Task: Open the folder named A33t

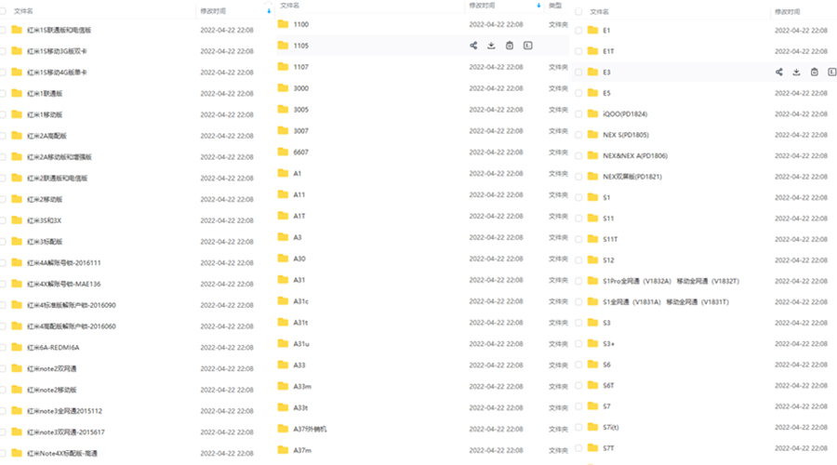Action: click(x=300, y=407)
